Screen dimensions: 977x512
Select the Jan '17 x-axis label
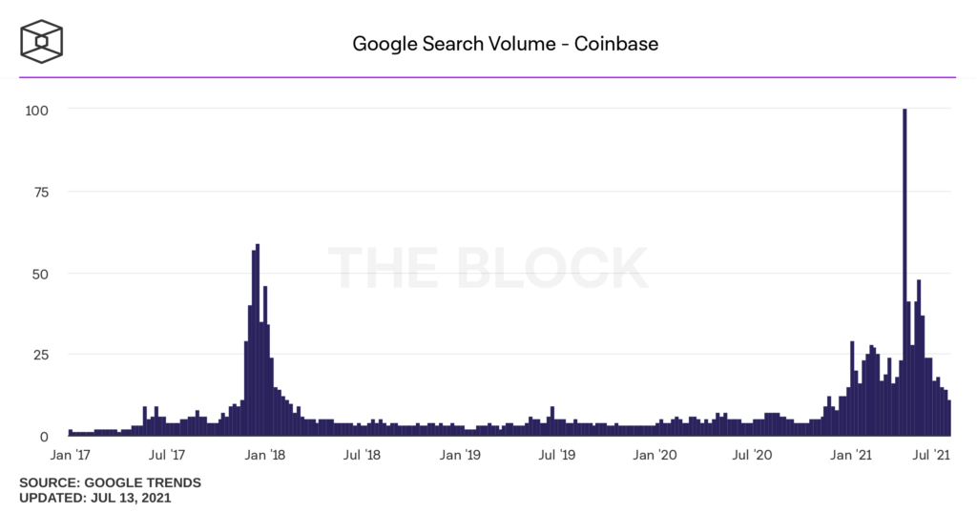coord(70,457)
